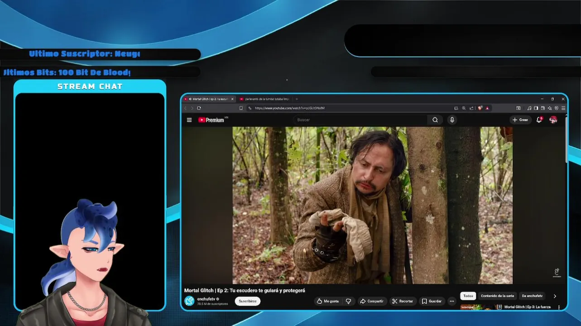Open YouTube notifications bell
The image size is (581, 326).
tap(539, 120)
